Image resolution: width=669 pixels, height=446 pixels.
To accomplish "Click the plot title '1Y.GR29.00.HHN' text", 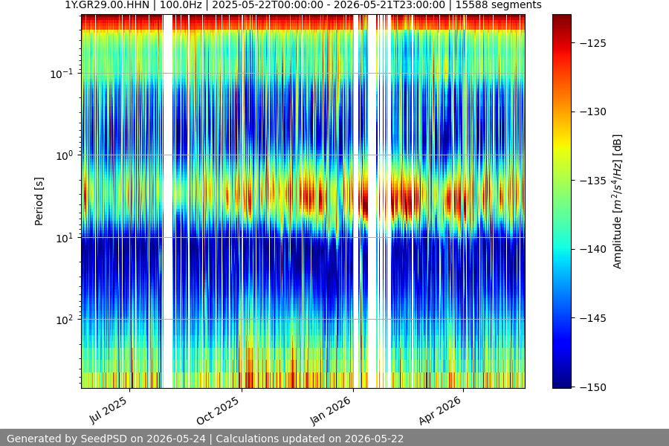I will coord(107,5).
